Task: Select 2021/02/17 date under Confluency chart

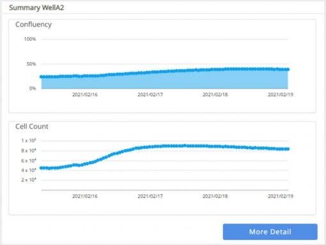Action: pyautogui.click(x=150, y=95)
